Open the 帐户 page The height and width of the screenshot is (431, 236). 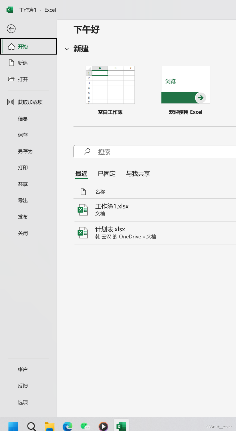point(29,369)
